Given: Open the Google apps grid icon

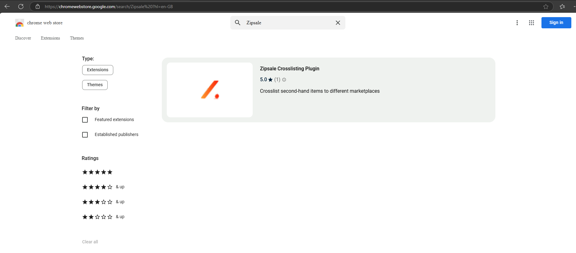Looking at the screenshot, I should click(x=532, y=23).
